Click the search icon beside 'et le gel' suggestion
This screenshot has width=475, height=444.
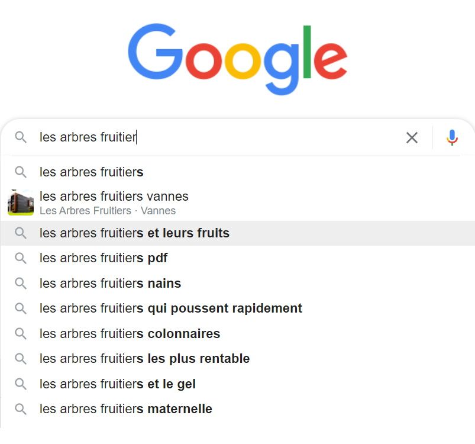click(20, 384)
